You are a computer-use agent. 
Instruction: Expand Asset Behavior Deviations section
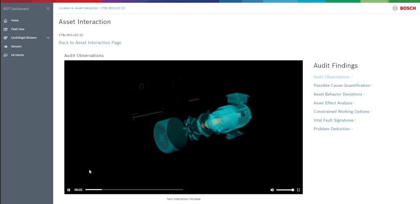[x=338, y=94]
